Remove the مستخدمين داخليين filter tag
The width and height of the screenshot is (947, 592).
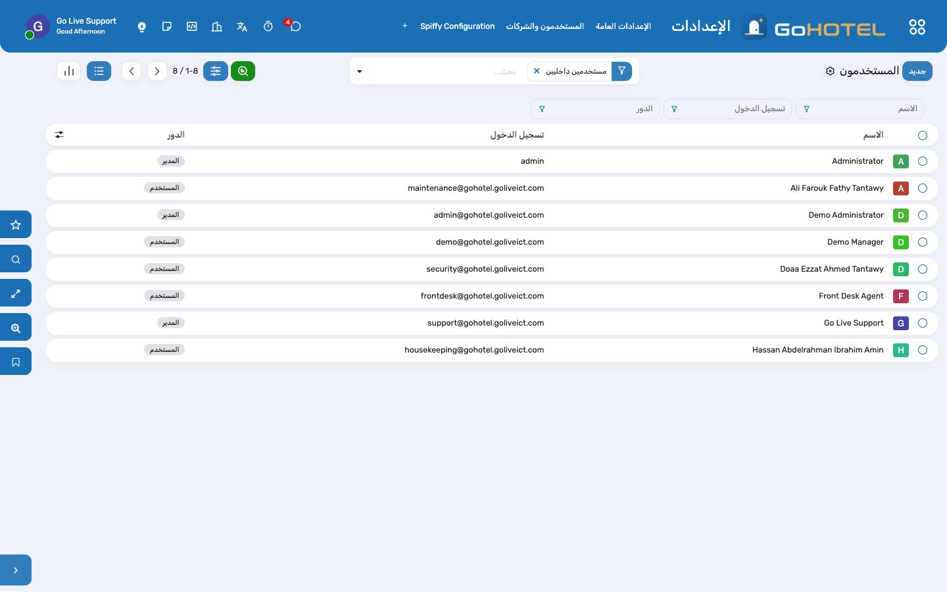[537, 71]
